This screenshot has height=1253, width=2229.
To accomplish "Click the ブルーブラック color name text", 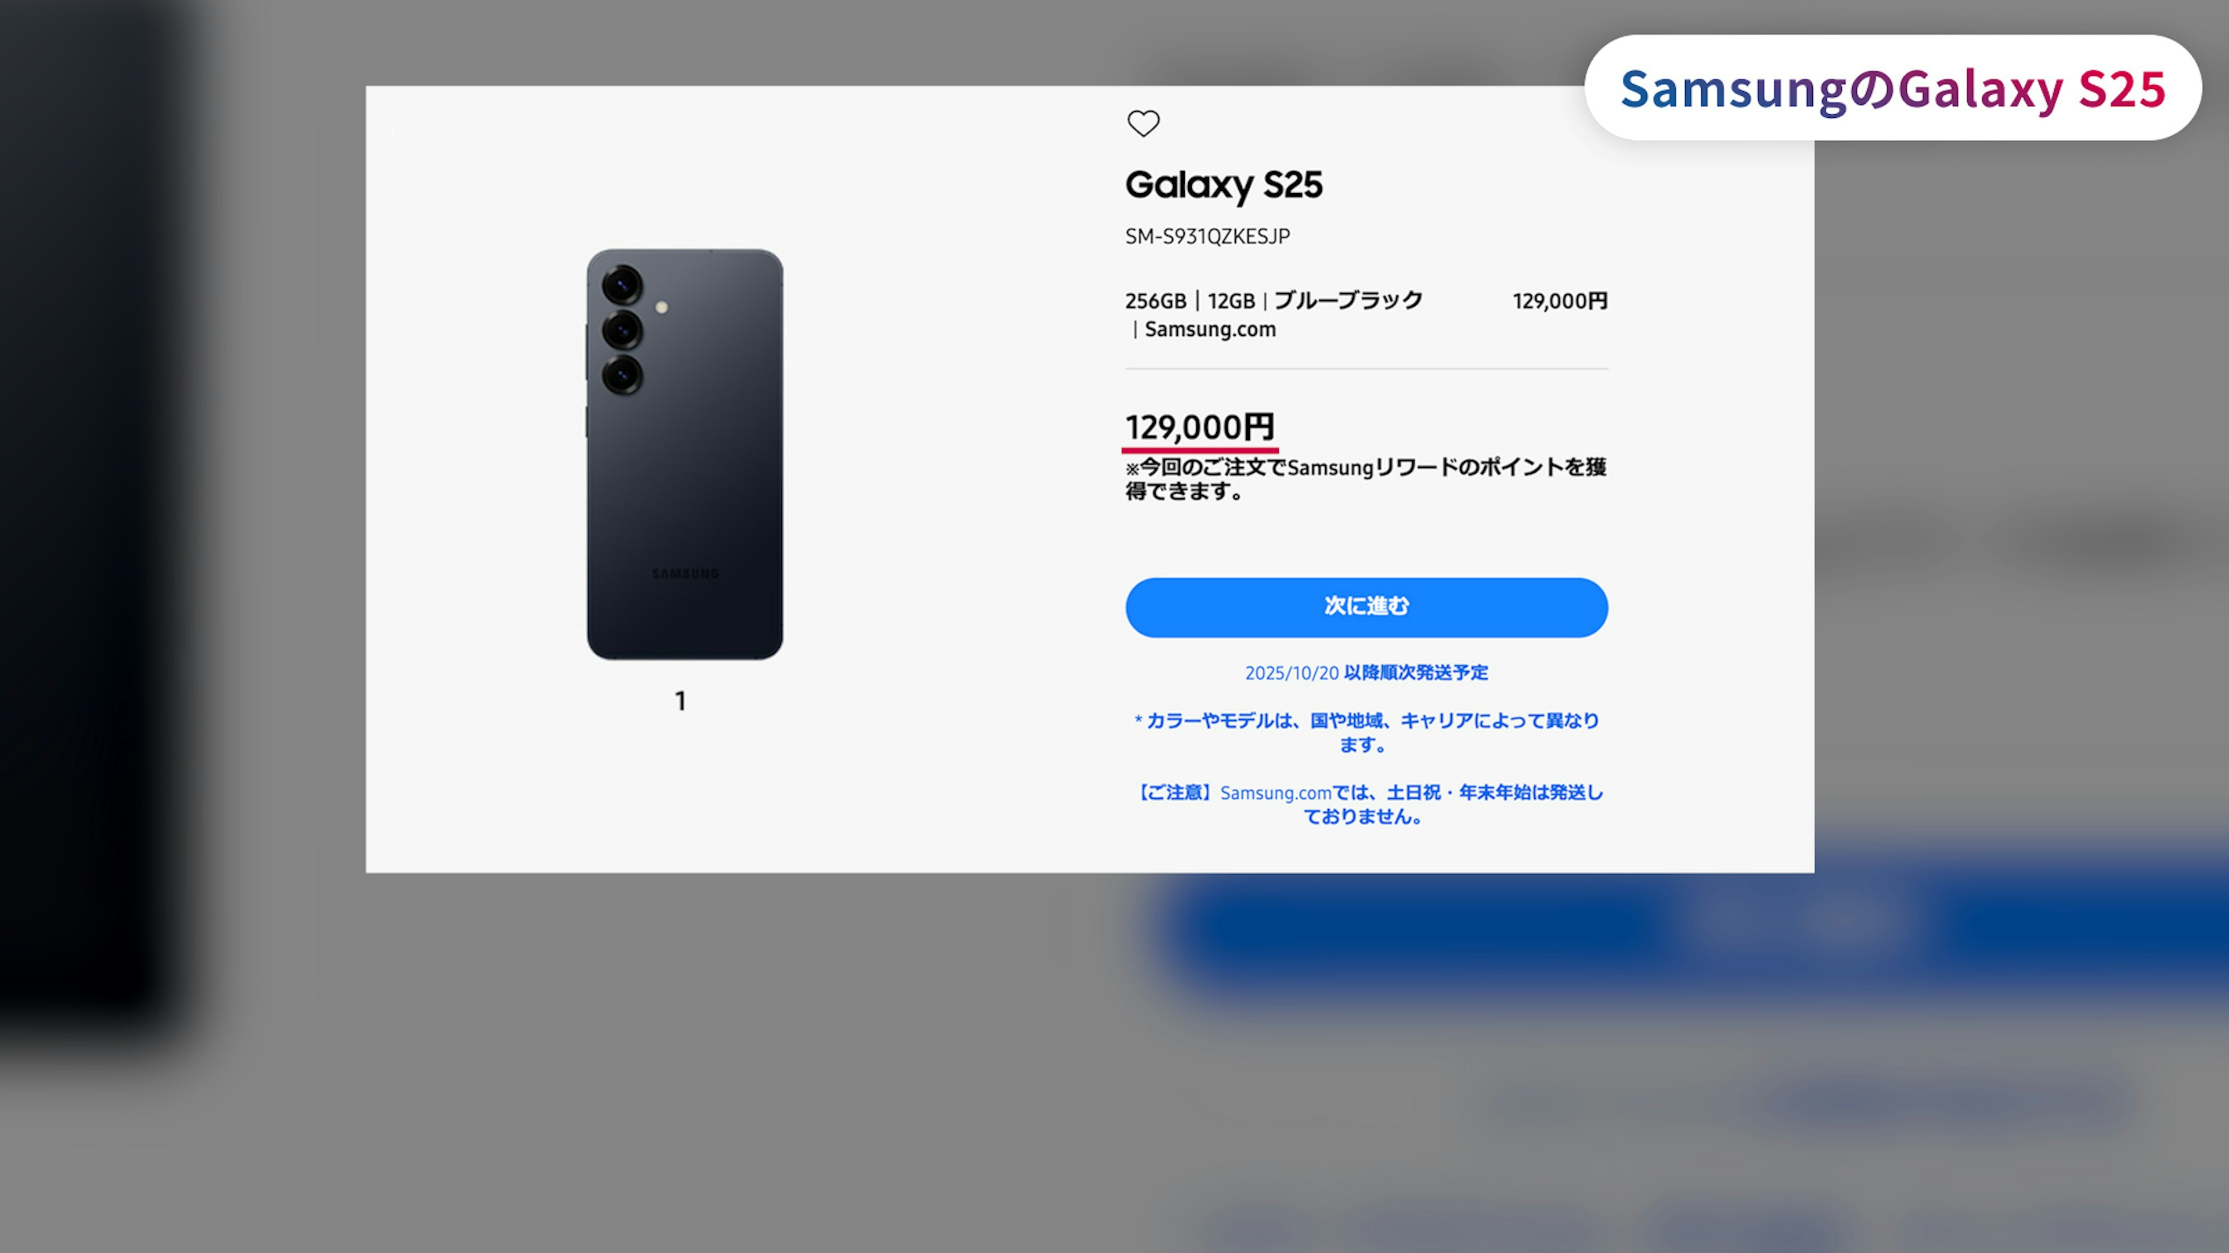I will (x=1348, y=301).
